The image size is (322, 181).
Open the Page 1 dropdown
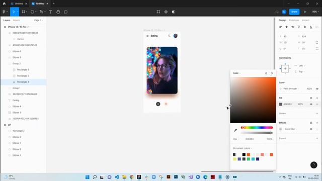38,20
